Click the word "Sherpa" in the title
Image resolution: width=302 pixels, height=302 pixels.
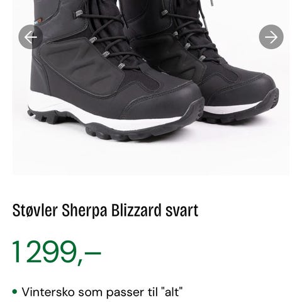tap(84, 211)
